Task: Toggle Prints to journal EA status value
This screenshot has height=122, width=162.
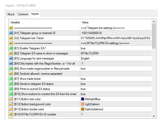Action: pyautogui.click(x=83, y=89)
